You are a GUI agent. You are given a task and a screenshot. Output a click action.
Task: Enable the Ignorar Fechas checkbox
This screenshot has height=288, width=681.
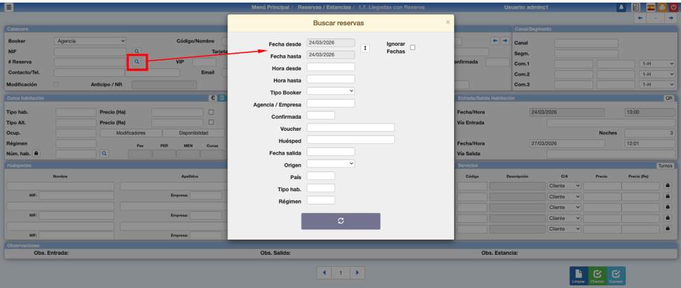point(412,48)
